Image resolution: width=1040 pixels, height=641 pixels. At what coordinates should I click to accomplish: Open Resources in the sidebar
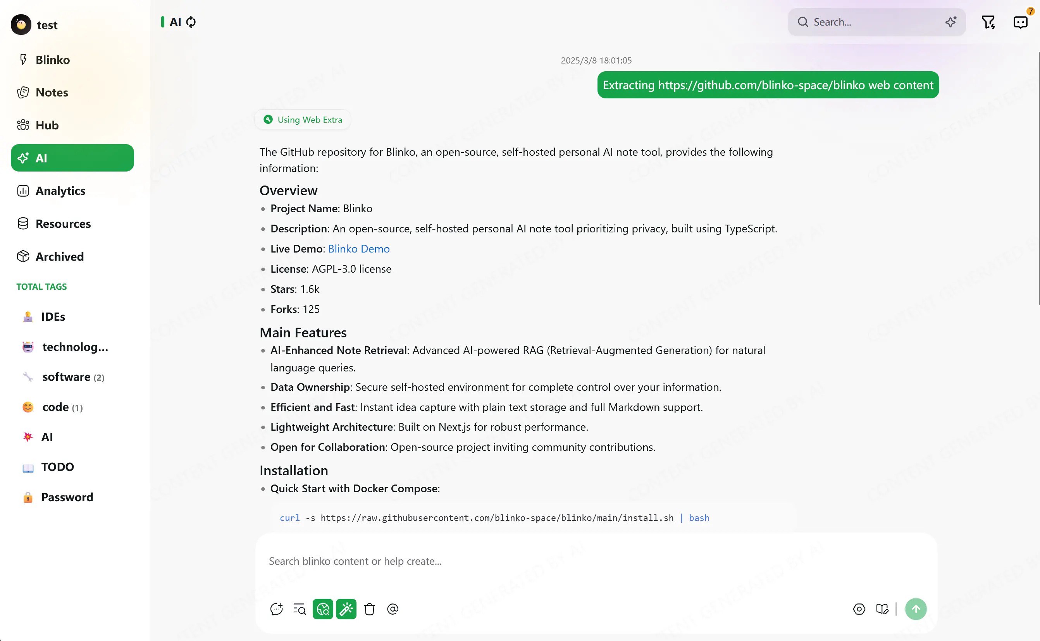pos(72,223)
